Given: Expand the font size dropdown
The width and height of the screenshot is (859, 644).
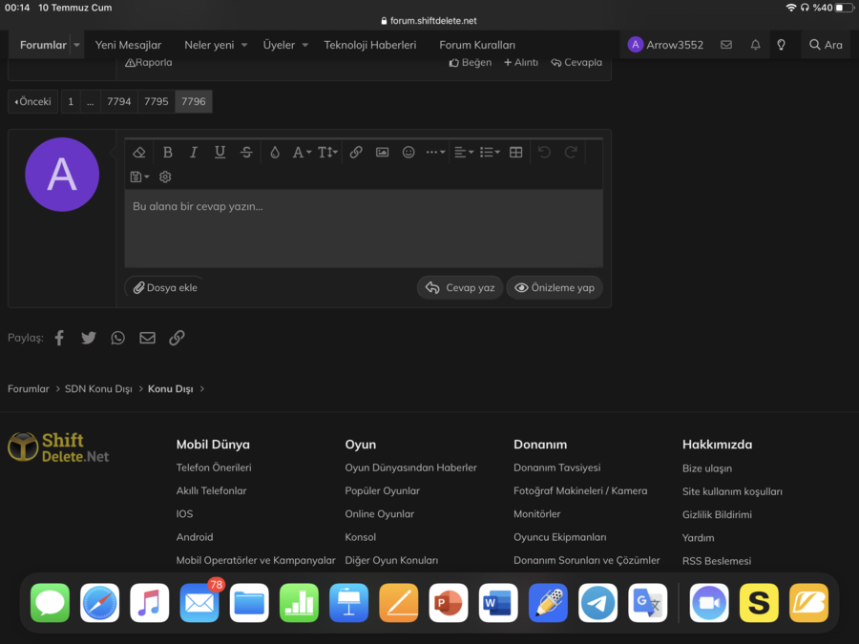Looking at the screenshot, I should 327,153.
